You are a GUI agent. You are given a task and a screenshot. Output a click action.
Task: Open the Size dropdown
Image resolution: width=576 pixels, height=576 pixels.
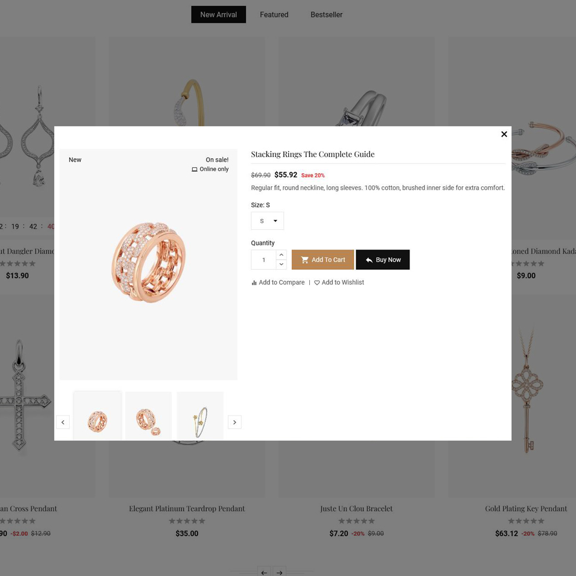(x=267, y=221)
